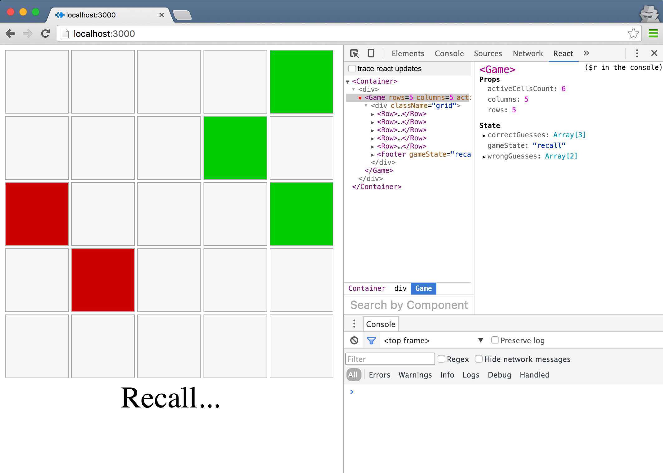Toggle the console filter funnel icon
Image resolution: width=663 pixels, height=473 pixels.
tap(371, 340)
